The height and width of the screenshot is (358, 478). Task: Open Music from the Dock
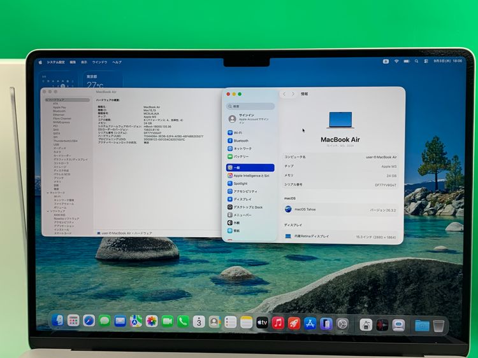(278, 323)
